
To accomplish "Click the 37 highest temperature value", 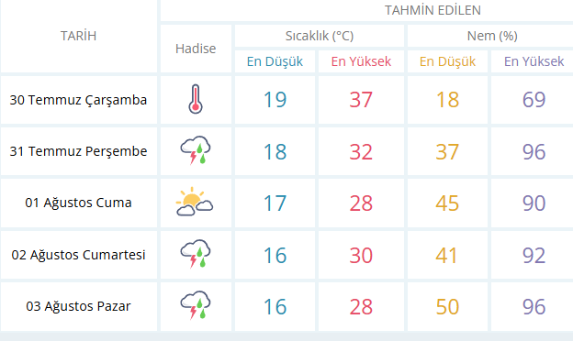I will point(361,100).
